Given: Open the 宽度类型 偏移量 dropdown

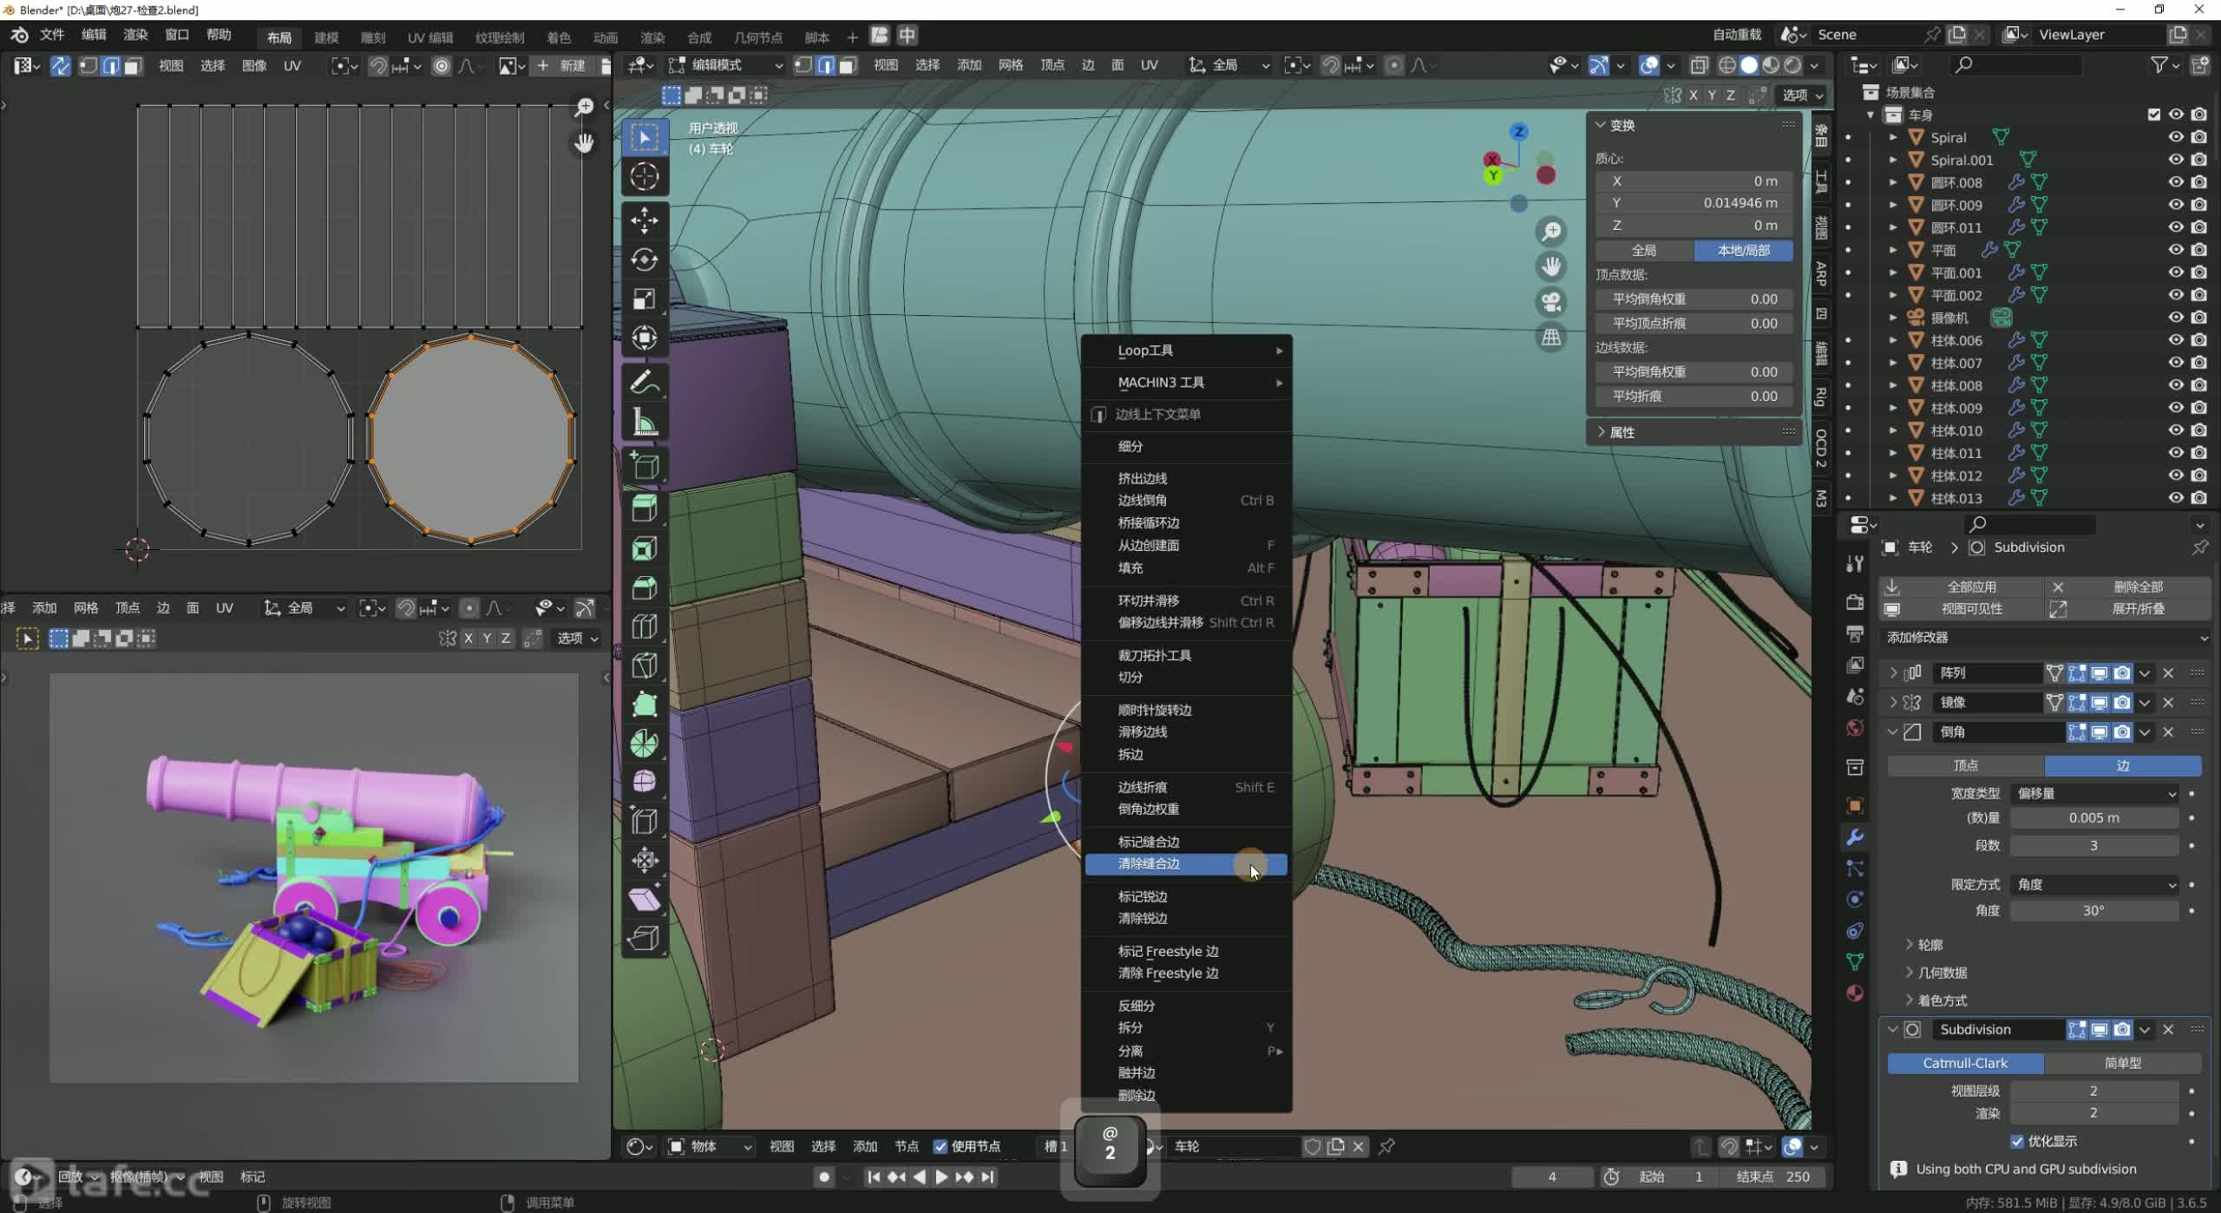Looking at the screenshot, I should (x=2094, y=793).
